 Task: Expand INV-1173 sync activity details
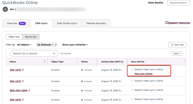[132, 81]
